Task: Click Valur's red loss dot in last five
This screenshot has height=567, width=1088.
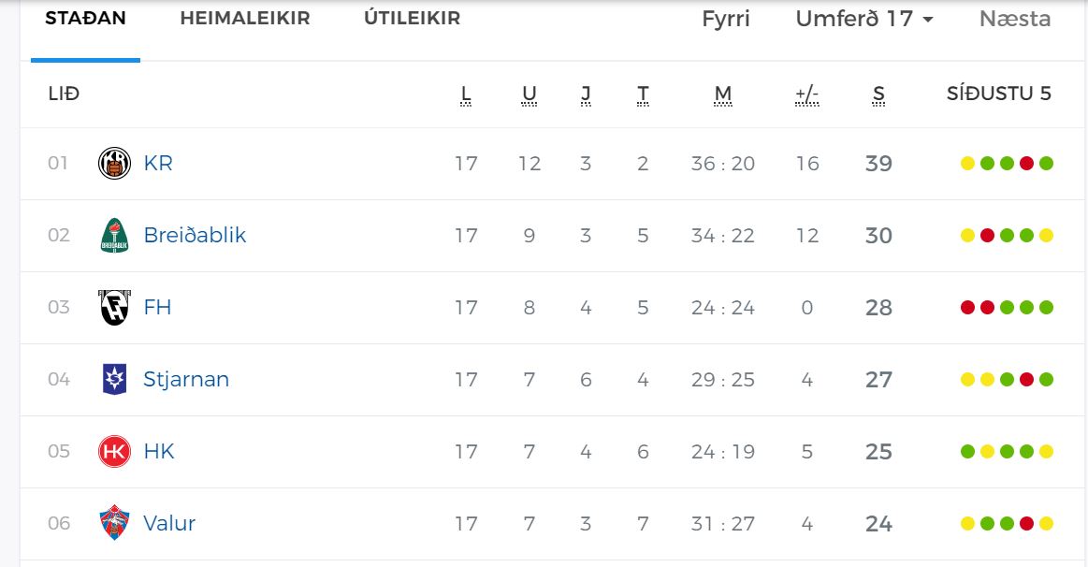Action: coord(1027,523)
